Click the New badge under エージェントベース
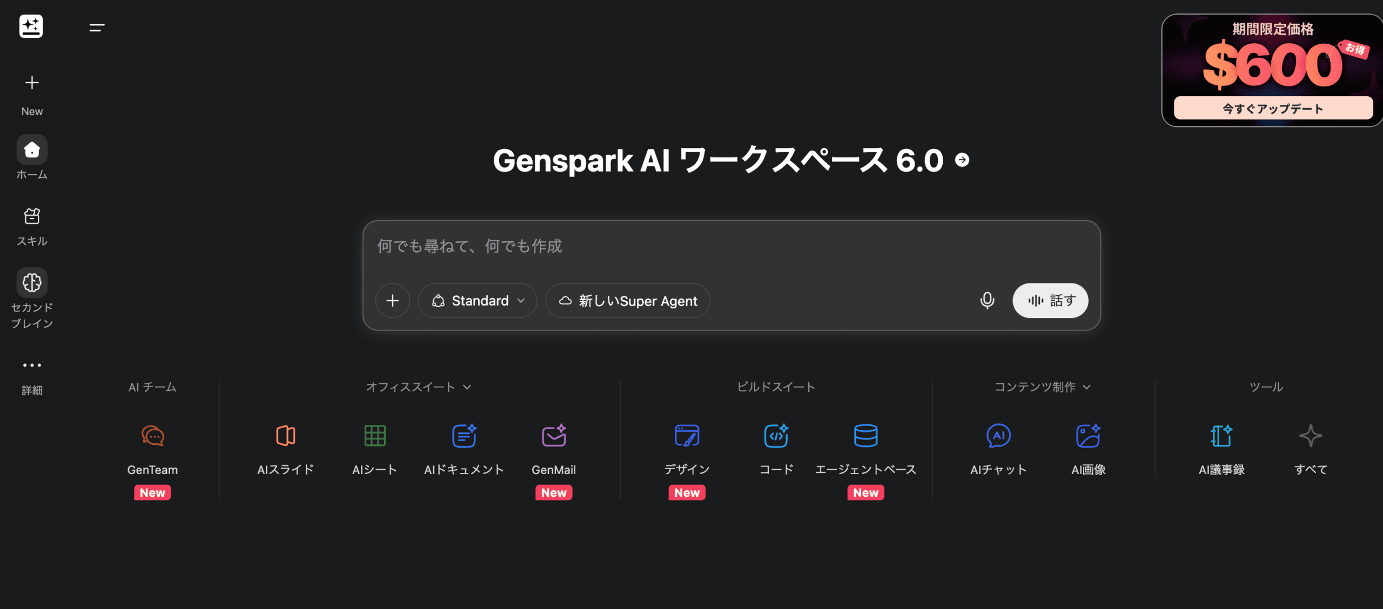The image size is (1383, 609). click(x=866, y=492)
